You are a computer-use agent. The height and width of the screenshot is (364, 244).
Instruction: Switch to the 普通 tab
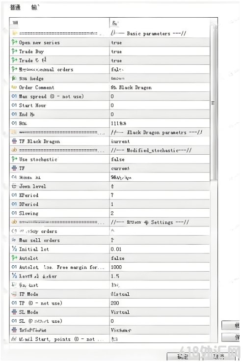[15, 7]
